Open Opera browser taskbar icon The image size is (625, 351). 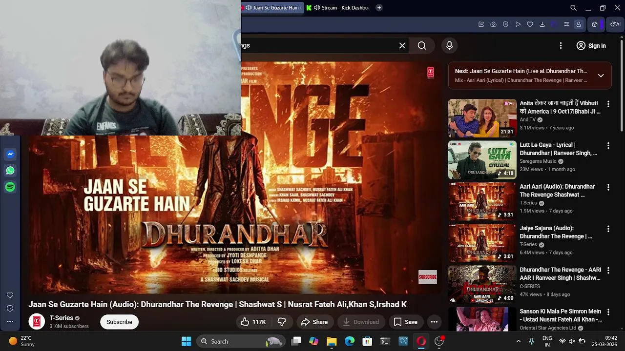(x=421, y=341)
